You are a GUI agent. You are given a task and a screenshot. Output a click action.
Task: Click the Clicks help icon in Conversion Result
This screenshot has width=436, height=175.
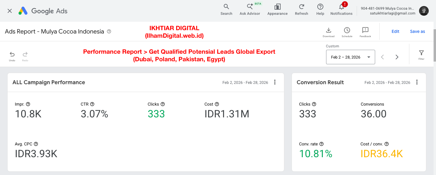[x=314, y=104]
